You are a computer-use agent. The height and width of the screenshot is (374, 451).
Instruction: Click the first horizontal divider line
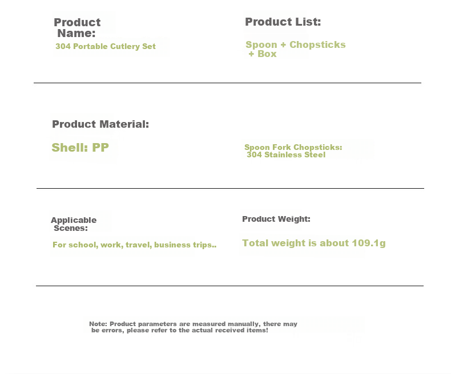[228, 83]
